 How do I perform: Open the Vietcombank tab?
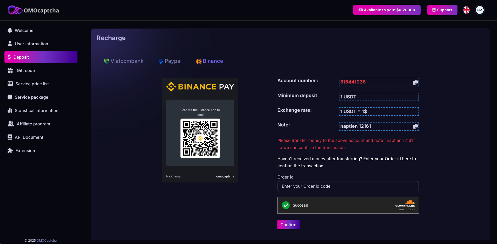[x=124, y=61]
